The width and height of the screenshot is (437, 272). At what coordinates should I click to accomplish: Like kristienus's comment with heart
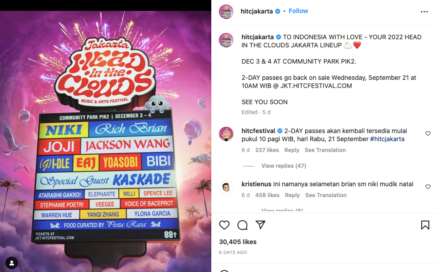(x=428, y=187)
